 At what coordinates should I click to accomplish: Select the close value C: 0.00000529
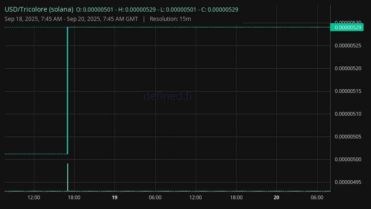coord(220,10)
